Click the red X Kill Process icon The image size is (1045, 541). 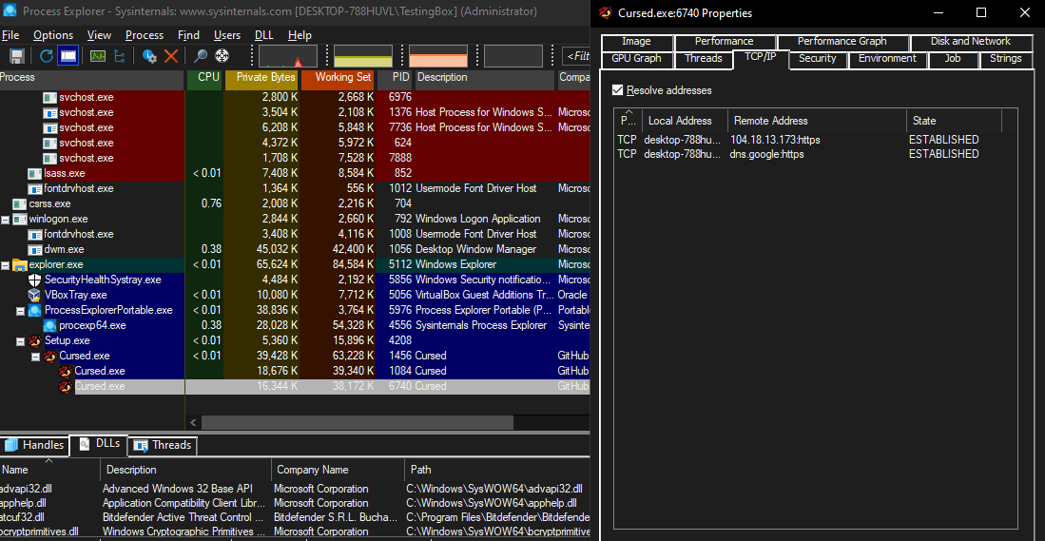(x=171, y=56)
